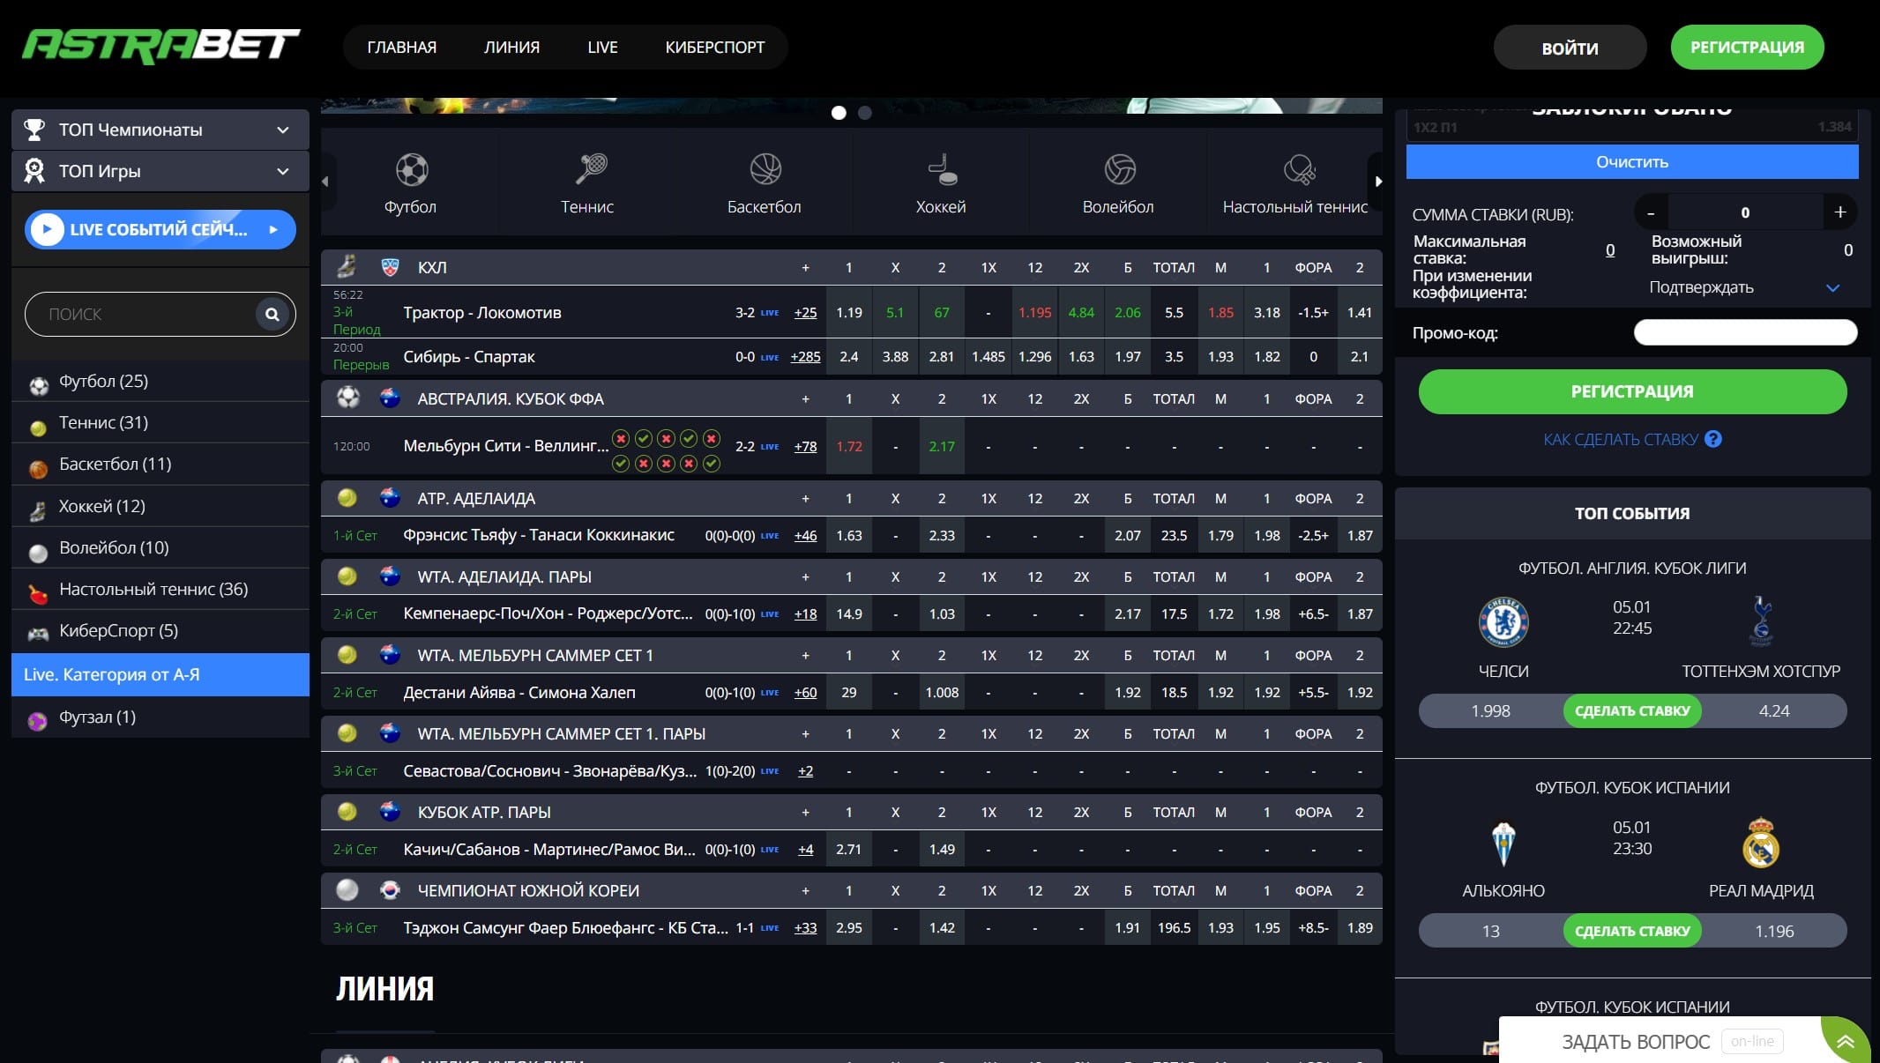The image size is (1880, 1063).
Task: Switch to second banner slide dot
Action: click(x=865, y=113)
